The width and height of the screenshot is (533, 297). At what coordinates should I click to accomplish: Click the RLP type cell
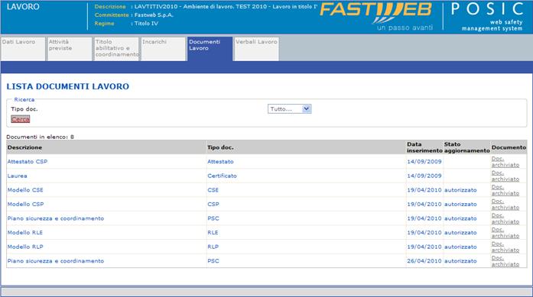tap(213, 247)
